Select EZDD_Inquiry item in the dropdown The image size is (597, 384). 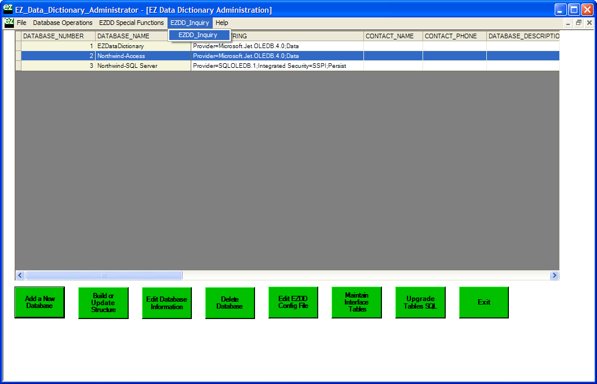198,35
